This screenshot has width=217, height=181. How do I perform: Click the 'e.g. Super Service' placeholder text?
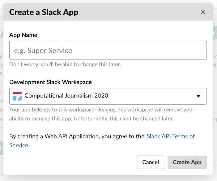[43, 51]
